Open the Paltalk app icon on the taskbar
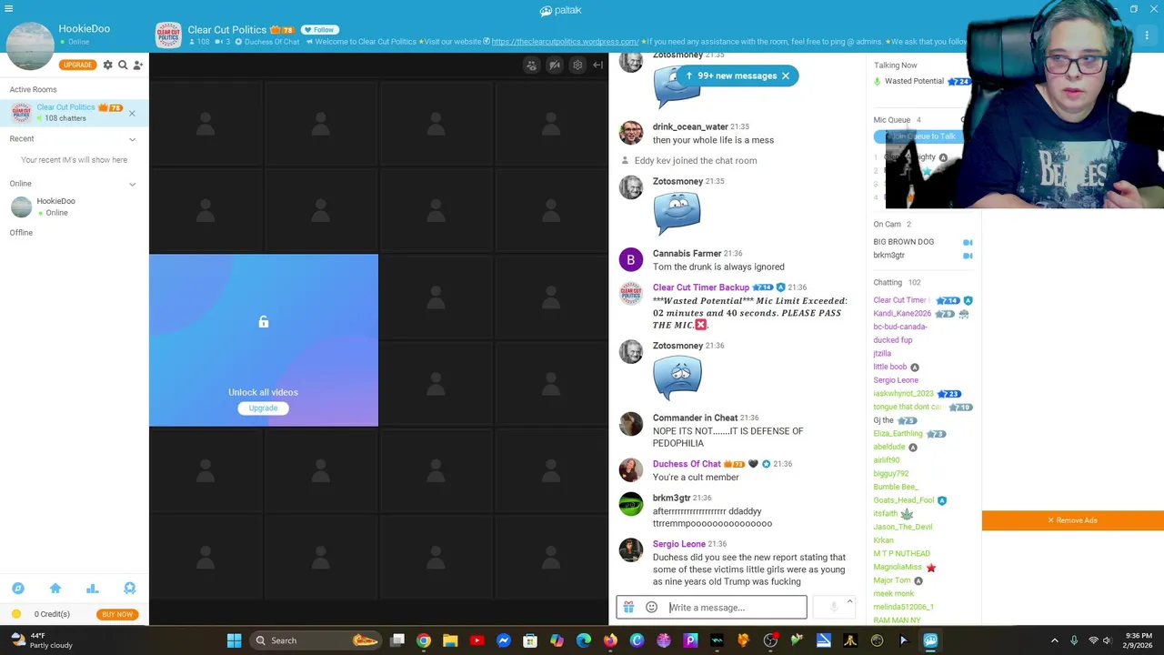The height and width of the screenshot is (655, 1164). point(929,640)
